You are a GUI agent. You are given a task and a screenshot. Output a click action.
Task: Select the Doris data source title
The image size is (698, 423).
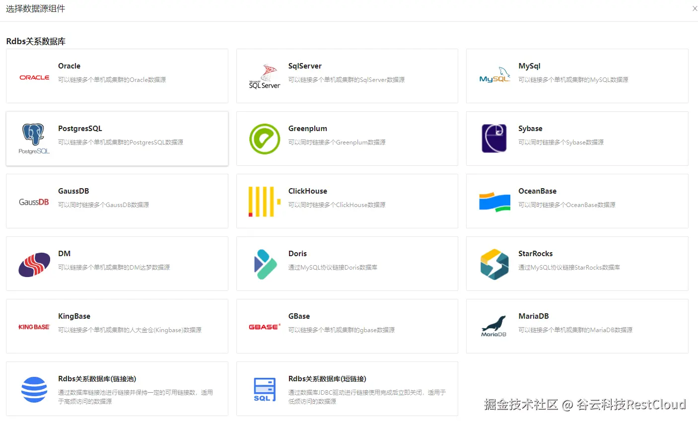(297, 254)
